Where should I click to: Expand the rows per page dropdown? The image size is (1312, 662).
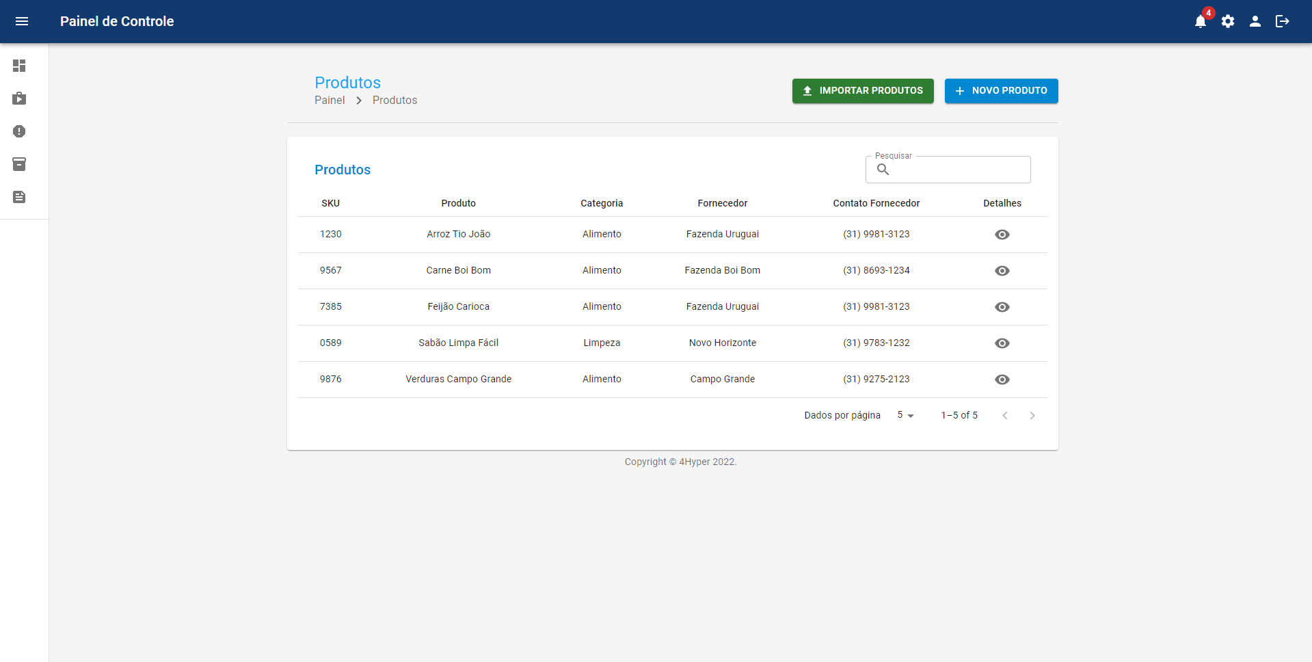(905, 415)
